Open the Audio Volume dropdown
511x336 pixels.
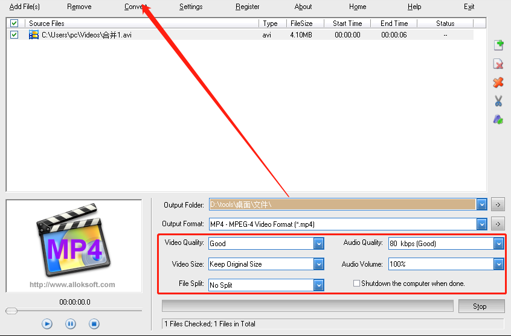click(x=498, y=264)
